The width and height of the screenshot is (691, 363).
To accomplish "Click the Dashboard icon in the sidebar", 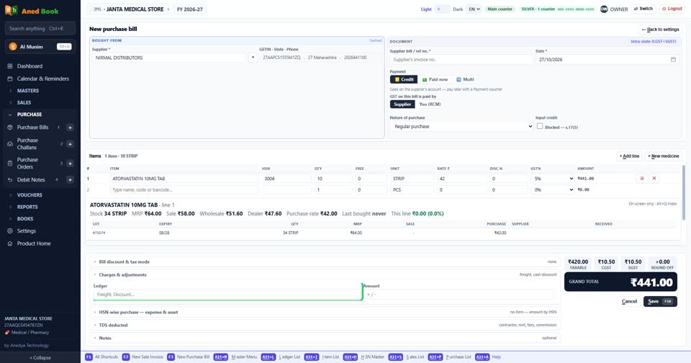I will point(9,66).
